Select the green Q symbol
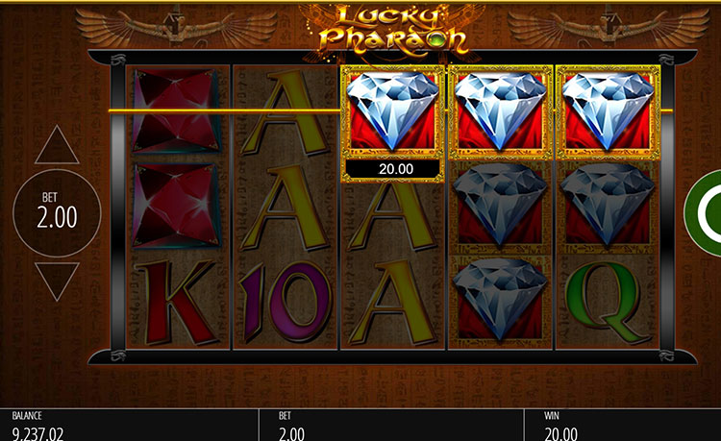 608,303
